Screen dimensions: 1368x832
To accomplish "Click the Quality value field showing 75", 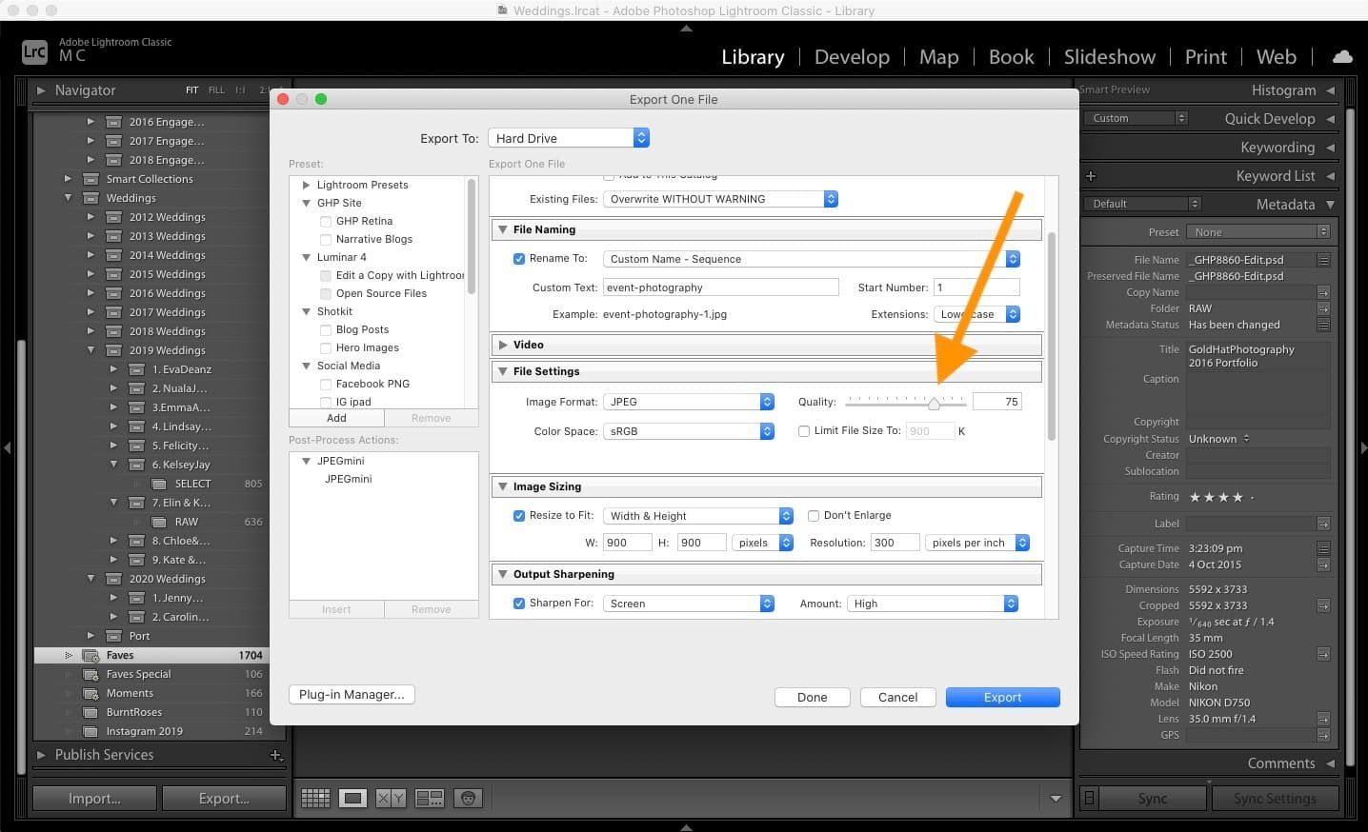I will [x=996, y=402].
